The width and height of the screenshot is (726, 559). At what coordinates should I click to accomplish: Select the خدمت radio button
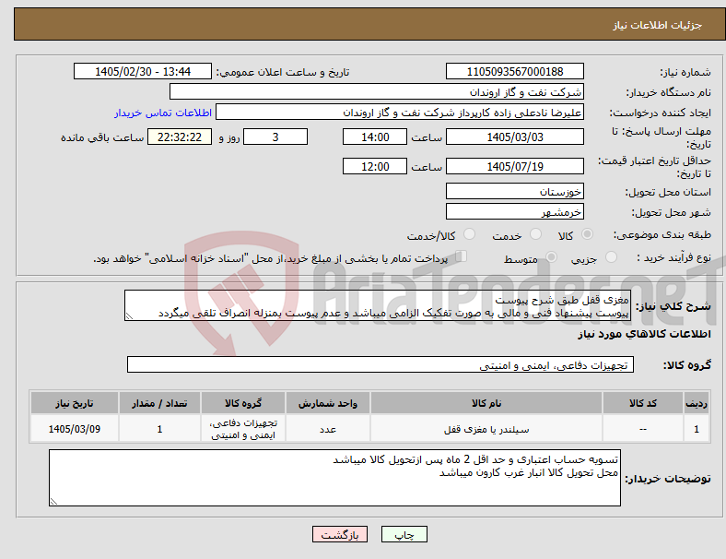click(535, 234)
